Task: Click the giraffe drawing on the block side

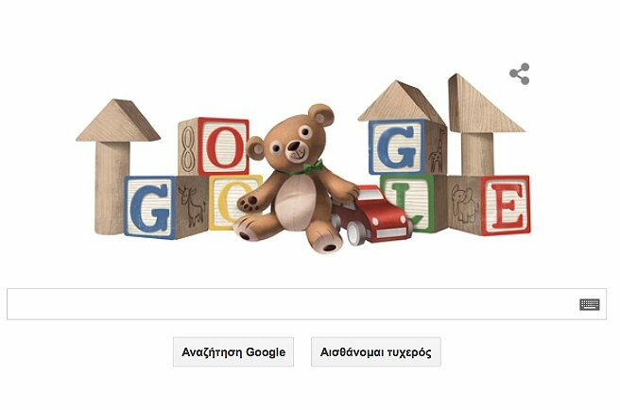Action: pyautogui.click(x=437, y=152)
